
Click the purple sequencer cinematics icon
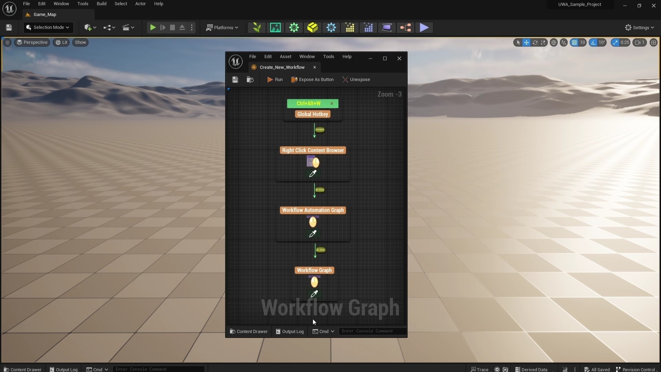point(387,28)
